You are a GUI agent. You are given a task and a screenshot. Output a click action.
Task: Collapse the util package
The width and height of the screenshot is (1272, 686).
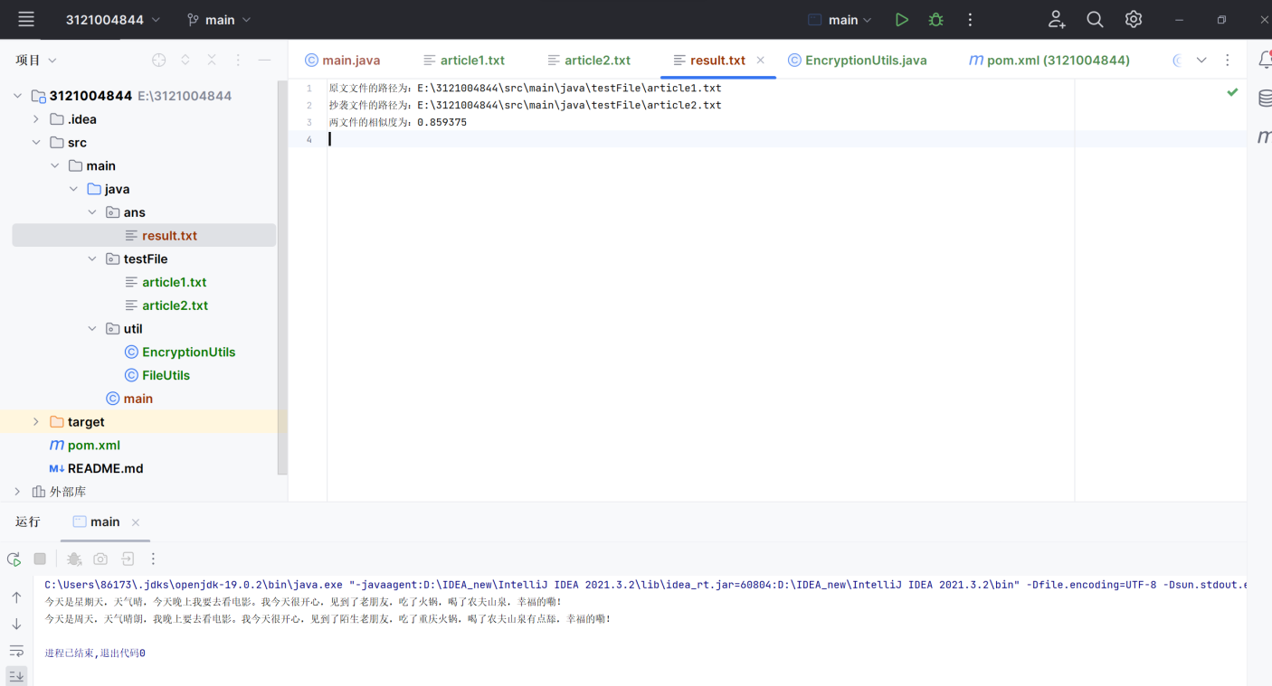point(92,329)
